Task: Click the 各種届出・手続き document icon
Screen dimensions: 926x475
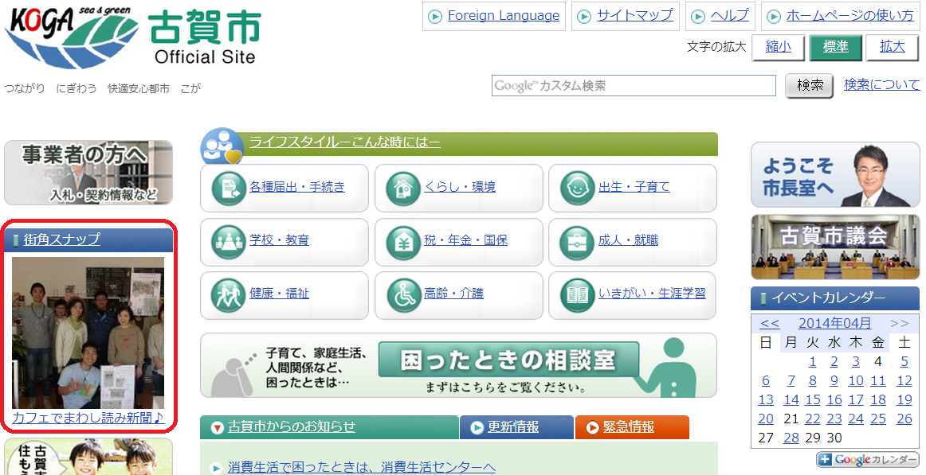Action: pos(229,188)
